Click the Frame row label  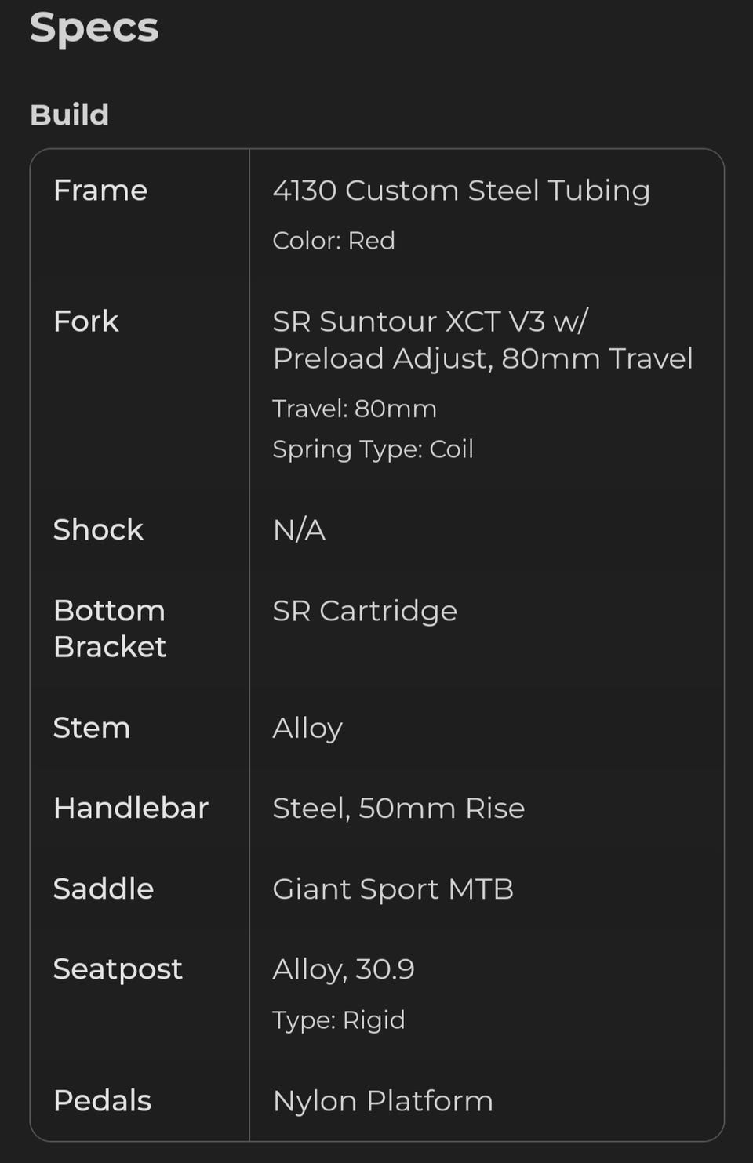pos(100,191)
